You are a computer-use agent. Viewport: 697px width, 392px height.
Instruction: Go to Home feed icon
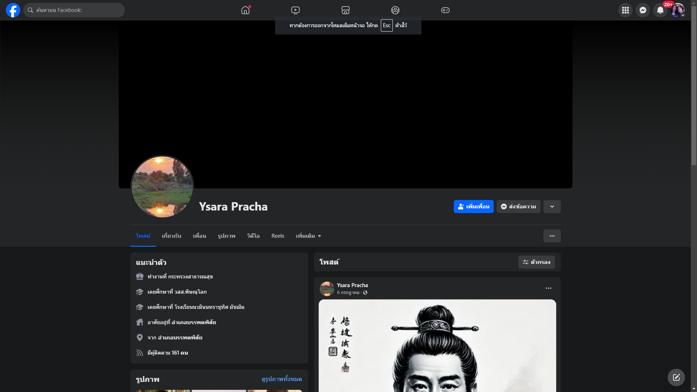coord(245,10)
